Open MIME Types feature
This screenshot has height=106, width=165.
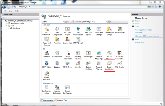[68, 64]
